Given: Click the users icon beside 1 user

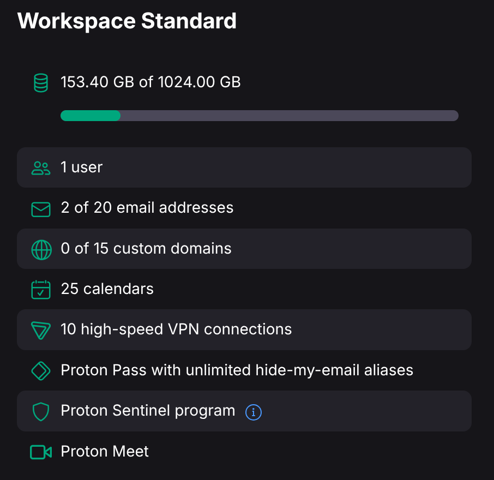Looking at the screenshot, I should (41, 168).
